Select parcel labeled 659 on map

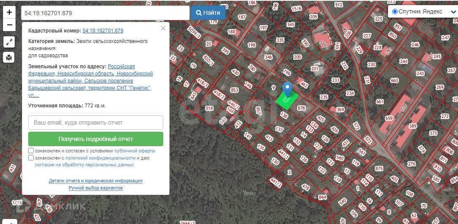[389, 118]
